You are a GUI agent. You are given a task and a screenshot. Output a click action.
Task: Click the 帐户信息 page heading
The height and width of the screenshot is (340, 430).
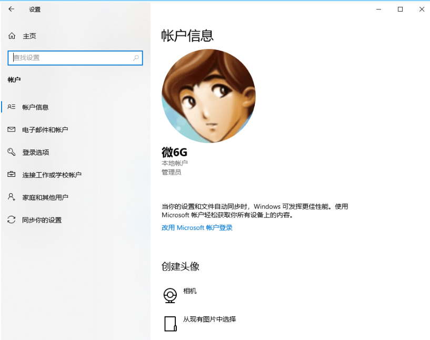pyautogui.click(x=187, y=36)
